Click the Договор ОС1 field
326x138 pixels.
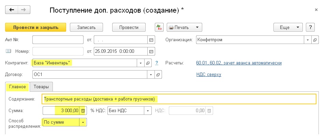coord(90,74)
